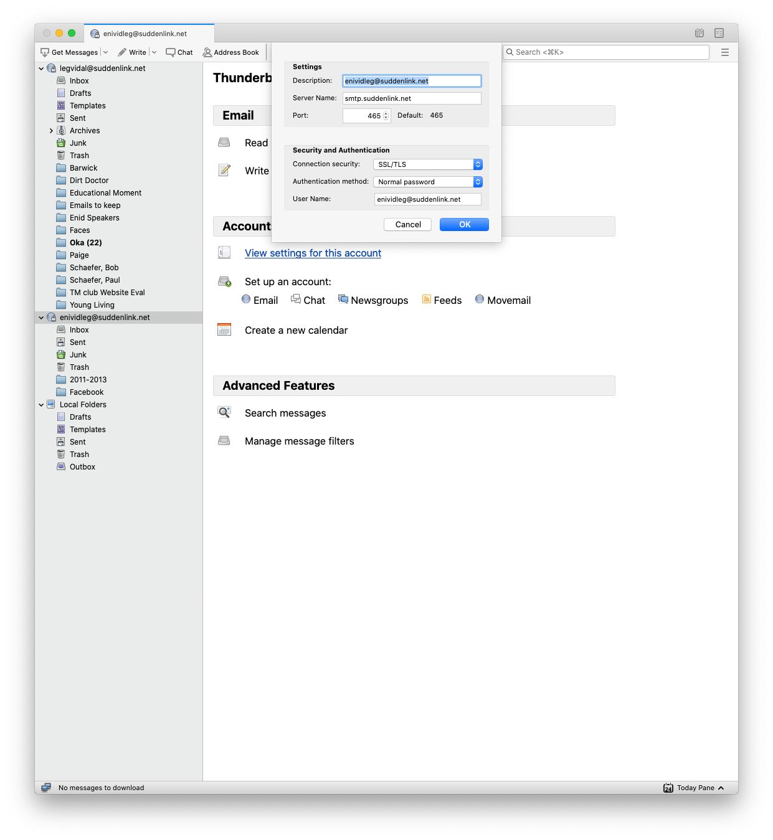
Task: Click the Write message toolbar button
Action: 132,52
